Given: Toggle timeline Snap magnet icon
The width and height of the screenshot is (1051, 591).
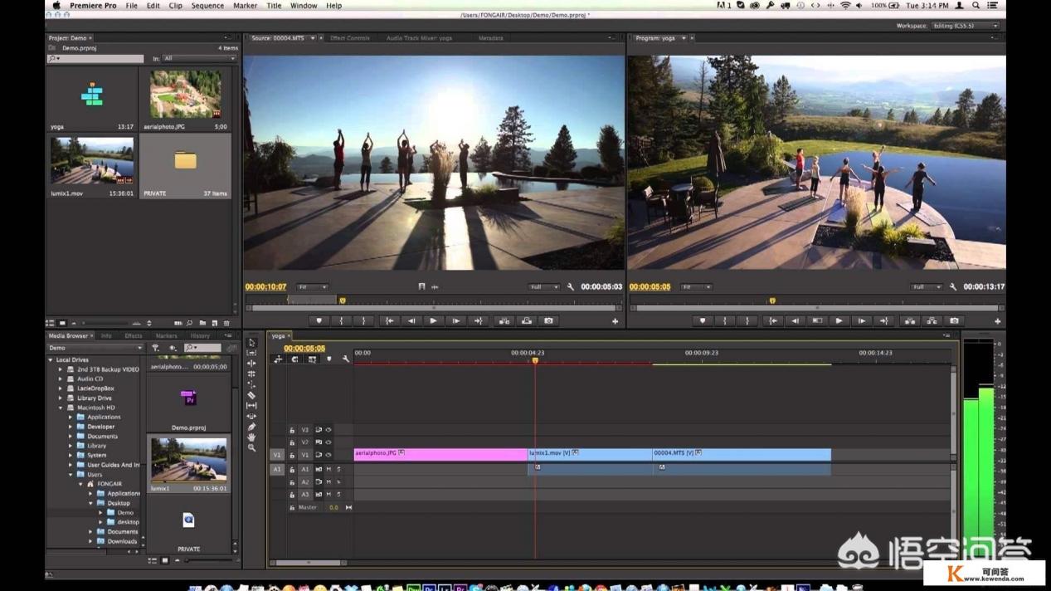Looking at the screenshot, I should click(x=294, y=359).
